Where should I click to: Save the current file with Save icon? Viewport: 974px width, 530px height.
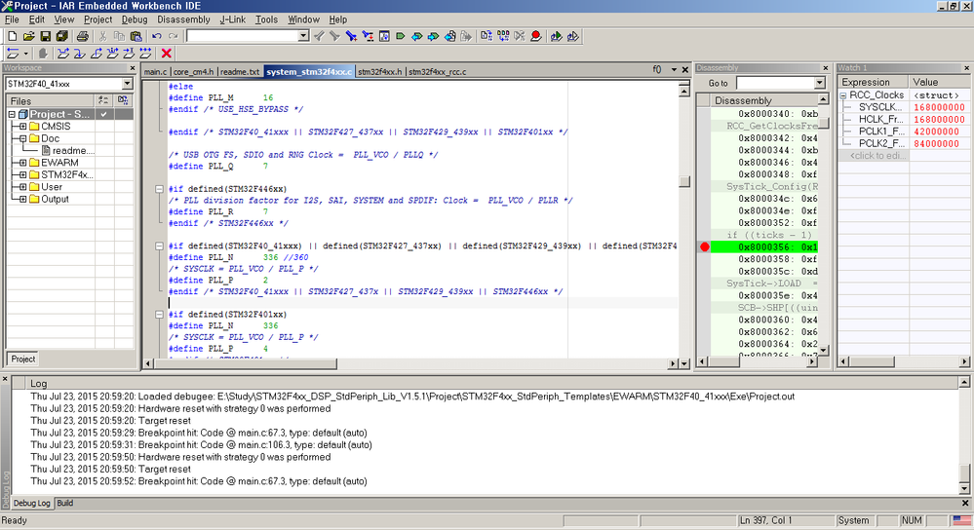click(46, 36)
